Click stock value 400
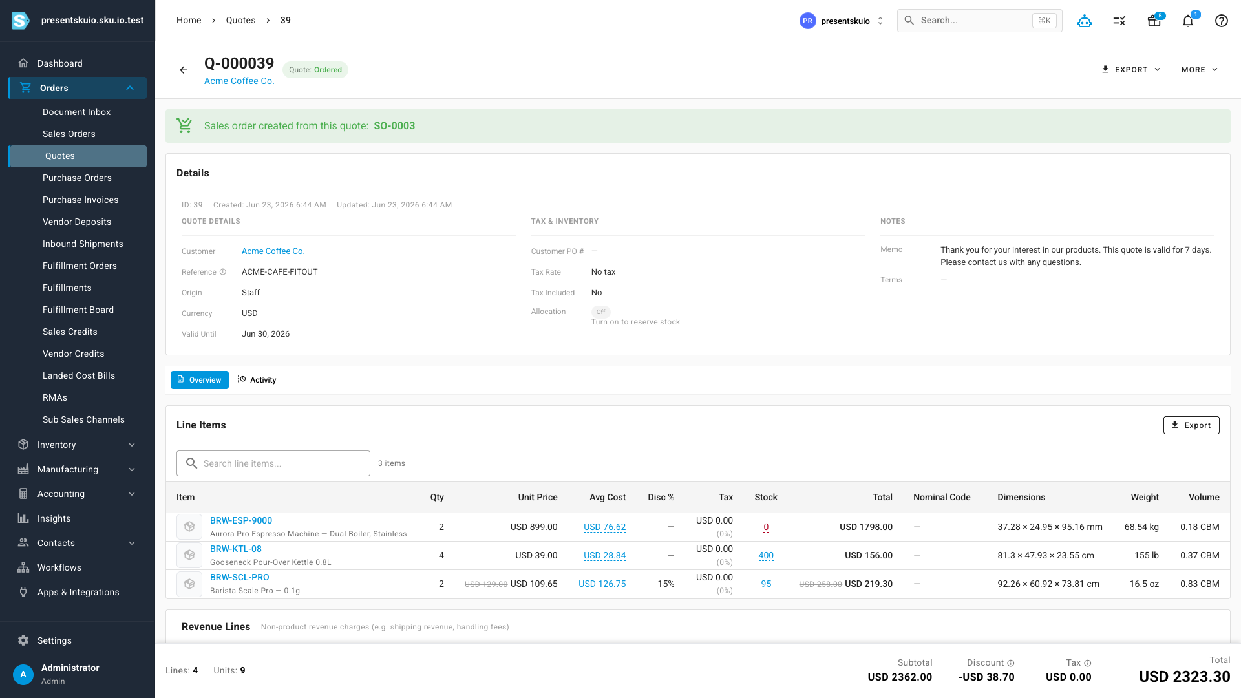Screen dimensions: 1241x698 (x=766, y=555)
